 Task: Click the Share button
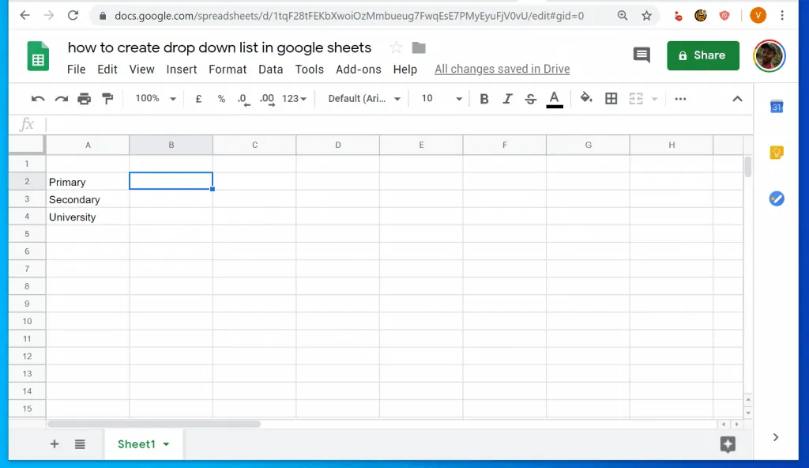click(702, 55)
